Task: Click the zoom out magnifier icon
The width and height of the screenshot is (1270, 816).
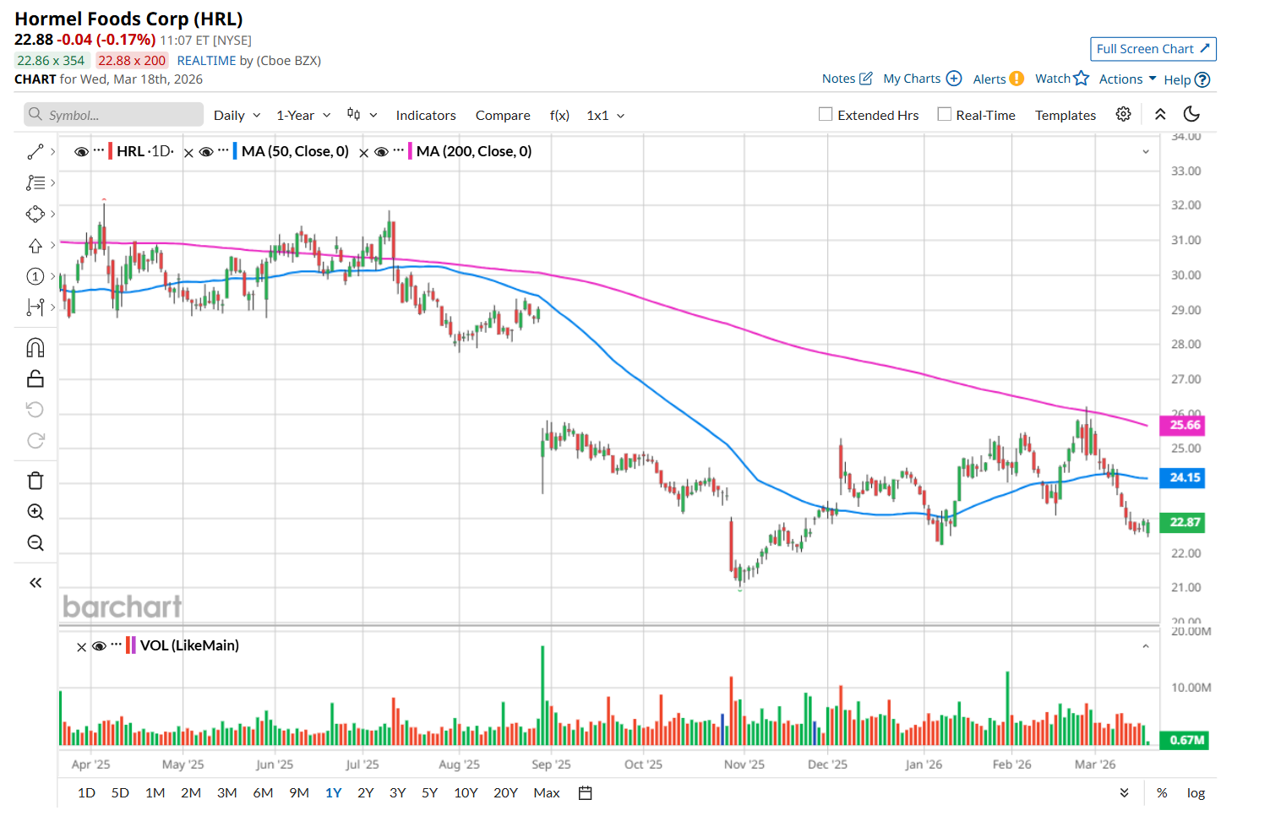Action: (35, 543)
